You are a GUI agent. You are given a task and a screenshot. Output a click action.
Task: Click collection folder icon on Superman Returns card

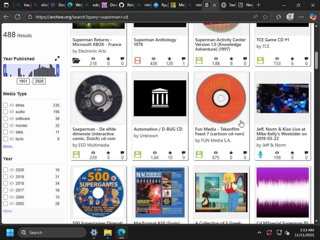(x=76, y=60)
